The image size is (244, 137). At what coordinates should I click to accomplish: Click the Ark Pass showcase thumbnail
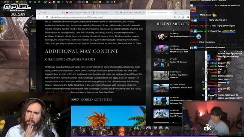[161, 75]
